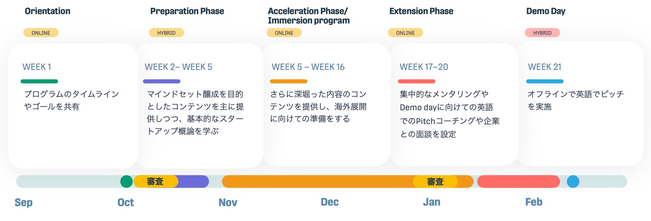
Task: Open the WEEK 2~ WEEK 5 heading
Action: 178,67
